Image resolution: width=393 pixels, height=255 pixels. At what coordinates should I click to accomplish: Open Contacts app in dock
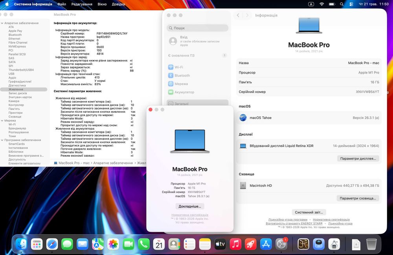click(x=174, y=244)
